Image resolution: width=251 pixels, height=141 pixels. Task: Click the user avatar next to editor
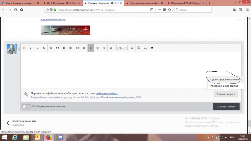(12, 49)
